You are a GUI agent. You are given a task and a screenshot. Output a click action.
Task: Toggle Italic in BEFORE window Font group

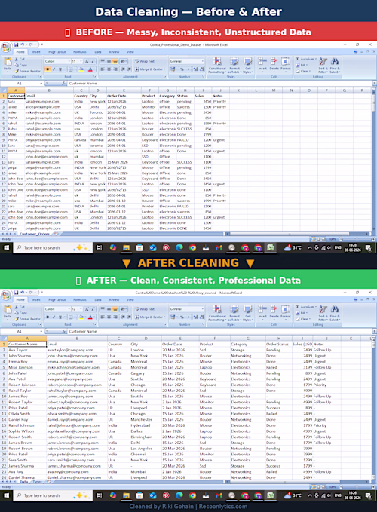pos(54,69)
